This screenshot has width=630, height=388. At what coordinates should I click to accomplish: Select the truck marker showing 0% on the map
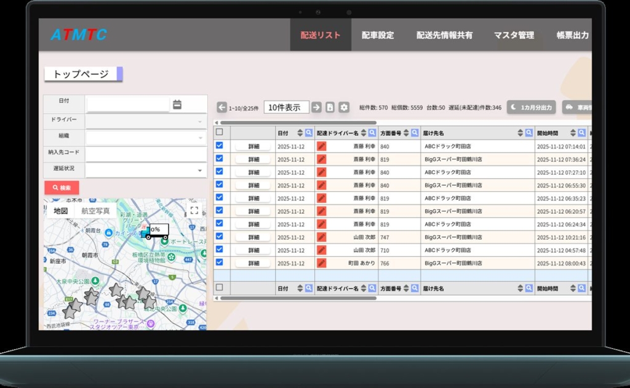pyautogui.click(x=156, y=231)
